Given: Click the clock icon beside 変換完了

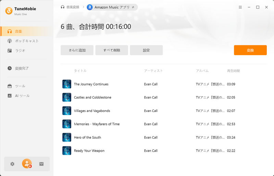Looking at the screenshot, I should tap(10, 68).
